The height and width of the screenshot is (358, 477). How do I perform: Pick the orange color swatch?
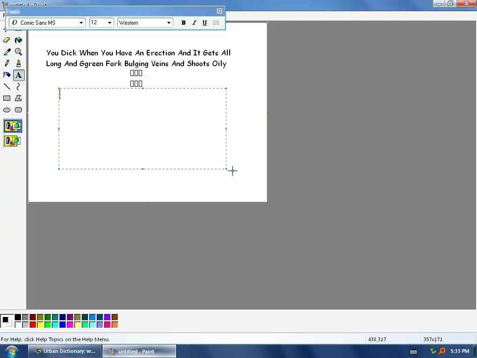[115, 325]
